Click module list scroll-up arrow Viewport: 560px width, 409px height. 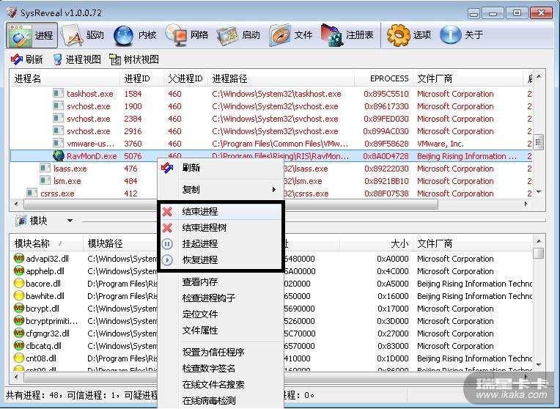539,241
